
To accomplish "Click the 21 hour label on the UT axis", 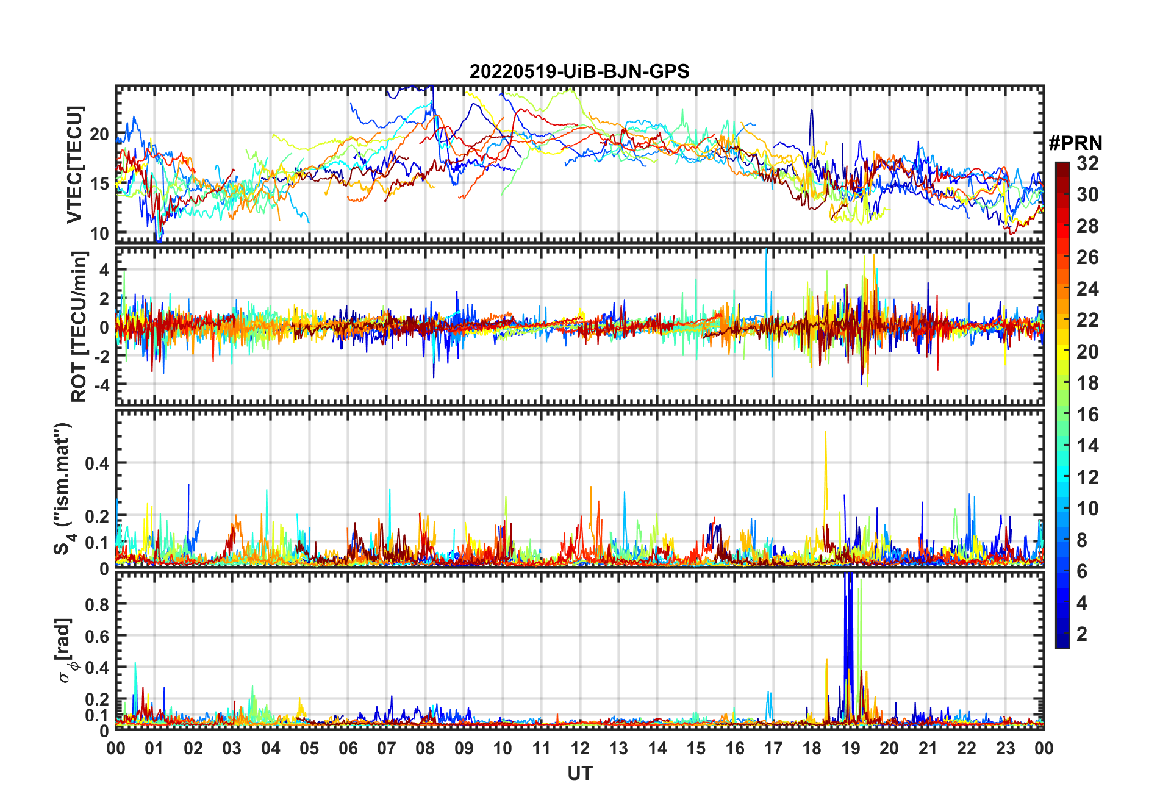I will click(x=928, y=748).
